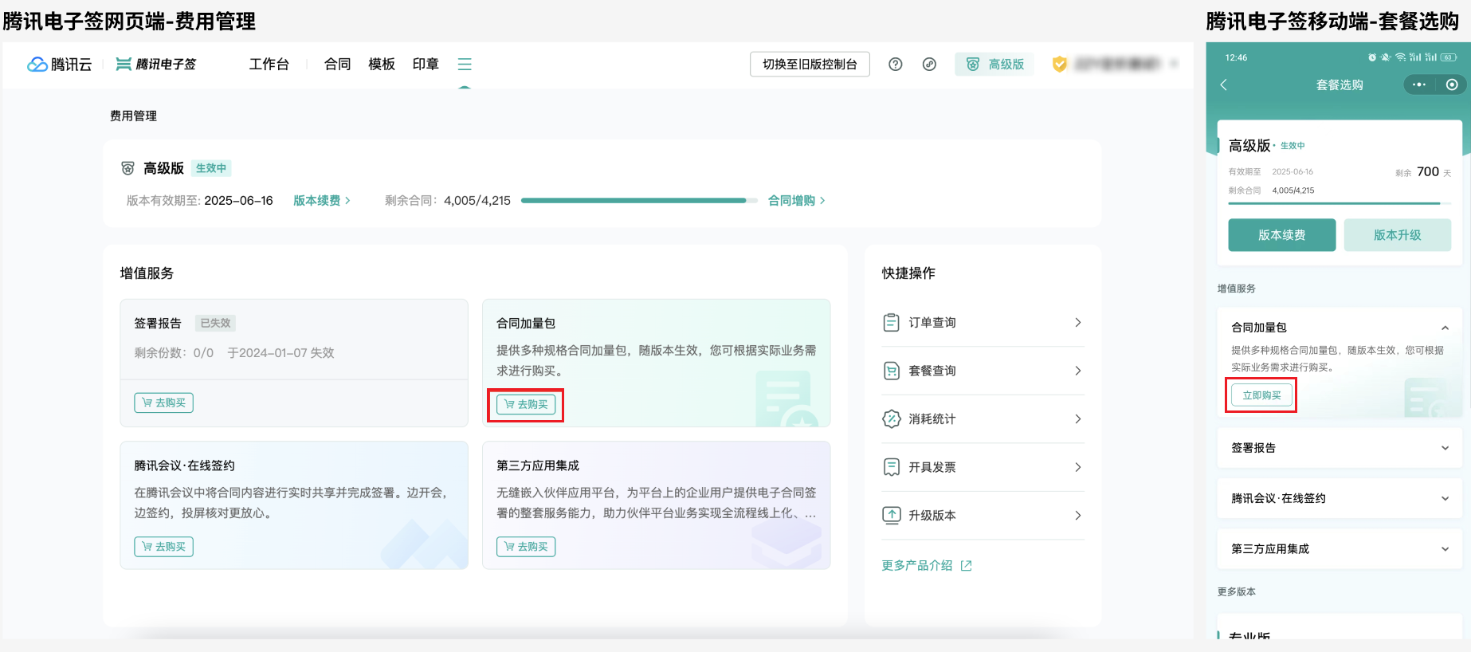Click the Tencent Cloud logo

coord(60,65)
